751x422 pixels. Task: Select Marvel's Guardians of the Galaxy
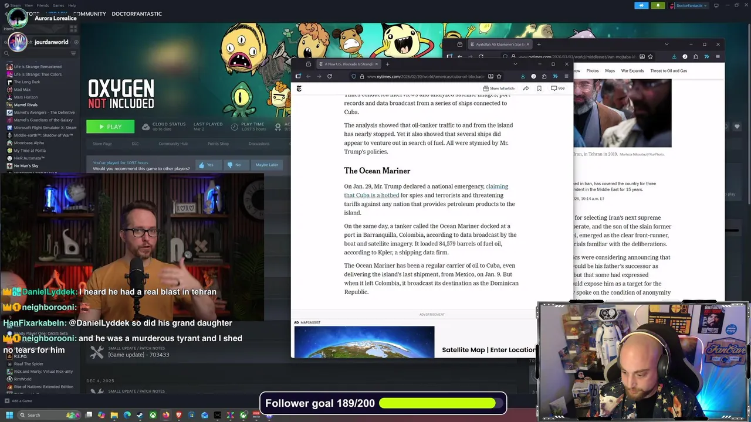point(43,120)
